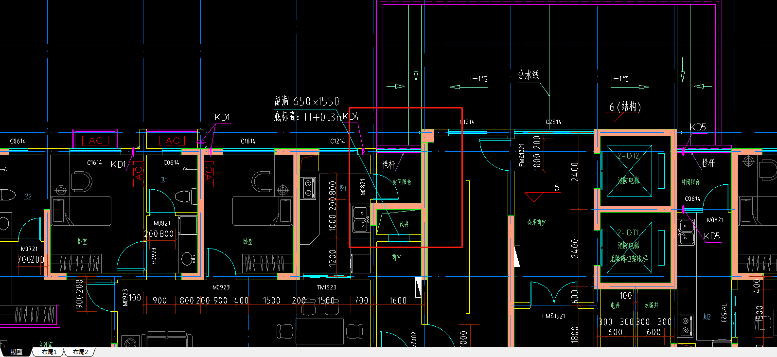Select the 2-DT2 elevator label
777x357 pixels.
pyautogui.click(x=628, y=156)
